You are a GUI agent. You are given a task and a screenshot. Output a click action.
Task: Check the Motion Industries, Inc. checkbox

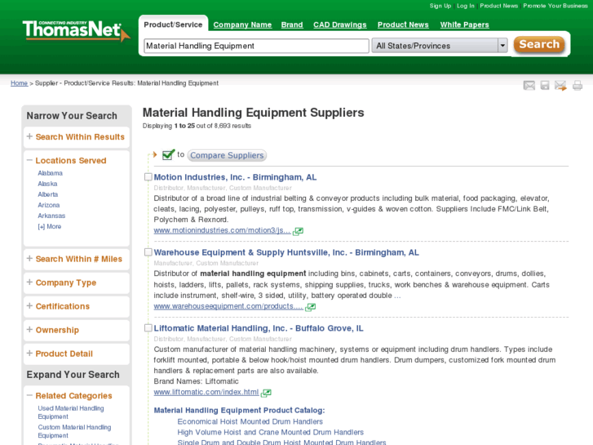click(x=148, y=177)
